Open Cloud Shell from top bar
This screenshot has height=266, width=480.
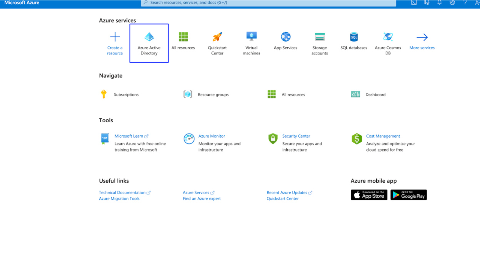point(414,3)
